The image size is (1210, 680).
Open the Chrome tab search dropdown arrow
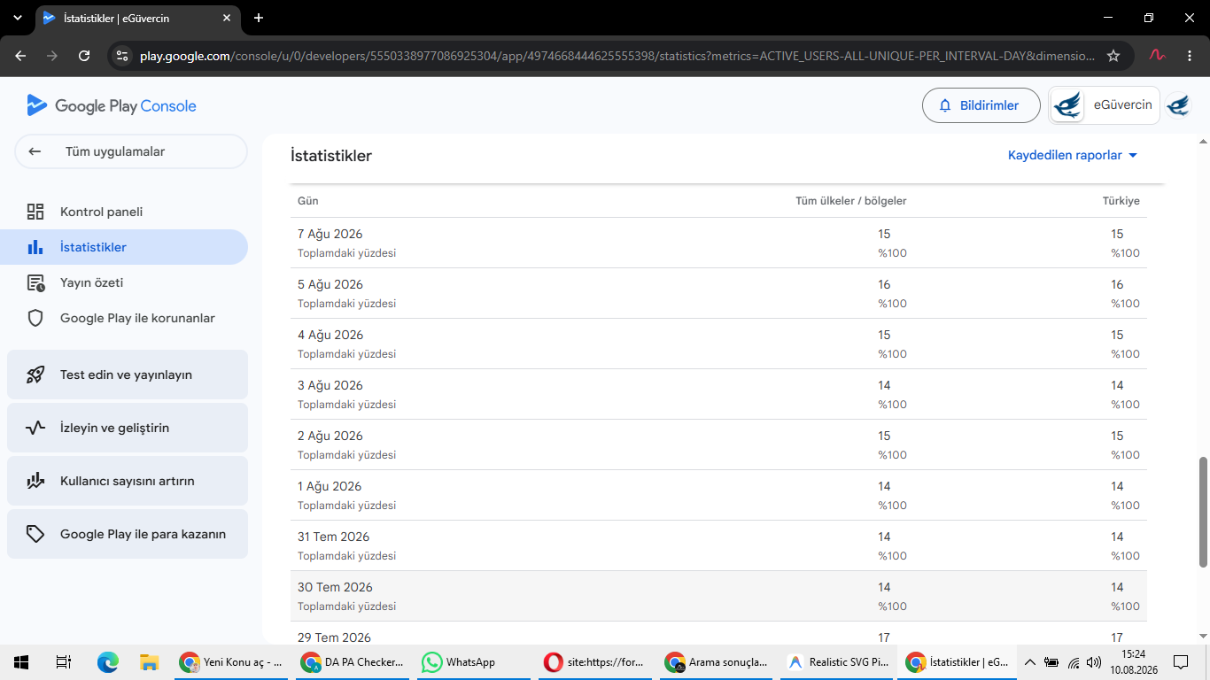(x=17, y=18)
